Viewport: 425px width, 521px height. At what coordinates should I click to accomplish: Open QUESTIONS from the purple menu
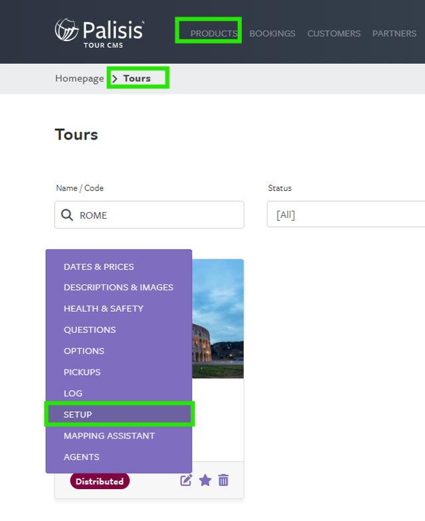pyautogui.click(x=90, y=330)
